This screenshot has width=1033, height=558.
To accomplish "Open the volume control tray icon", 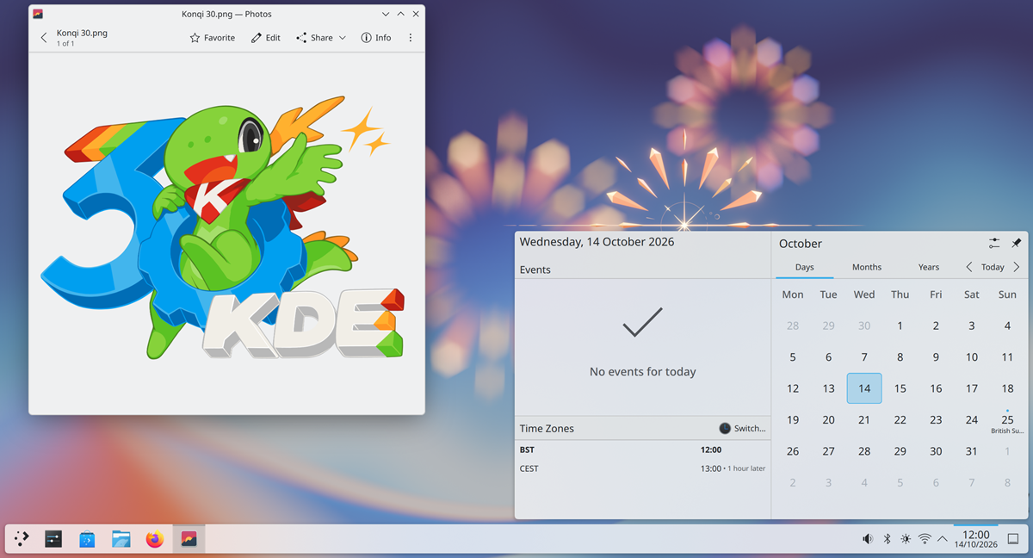I will 868,539.
